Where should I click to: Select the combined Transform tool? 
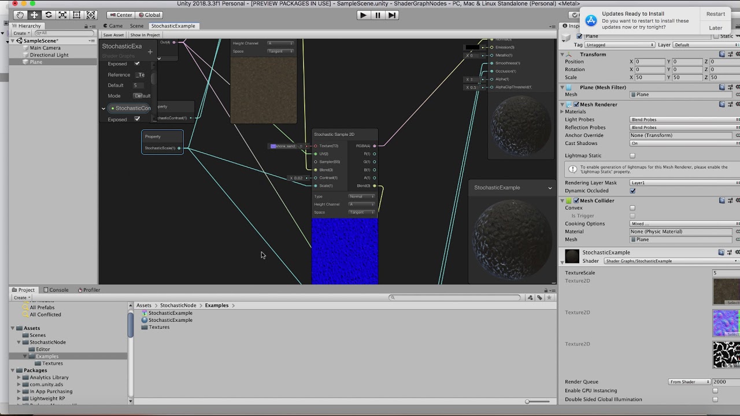[91, 15]
